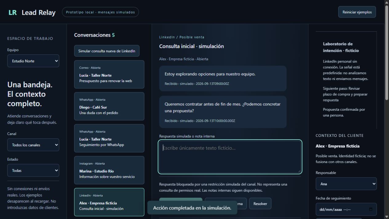
Task: Click the Sin conexiones ni envíos reales note
Action: point(33,198)
